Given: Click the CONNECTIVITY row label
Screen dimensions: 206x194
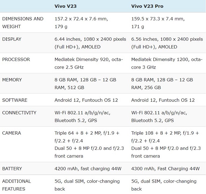Looking at the screenshot, I should pos(19,113).
